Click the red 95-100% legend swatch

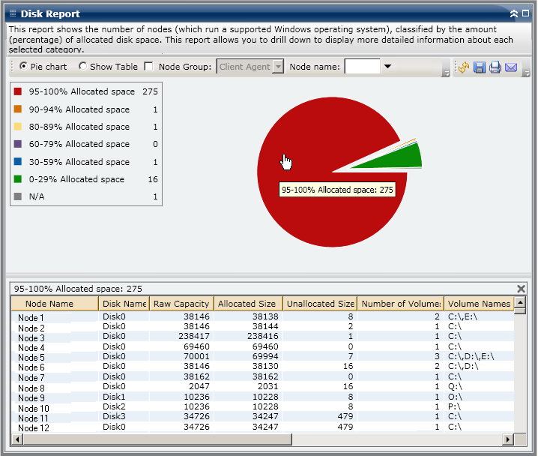(x=18, y=91)
